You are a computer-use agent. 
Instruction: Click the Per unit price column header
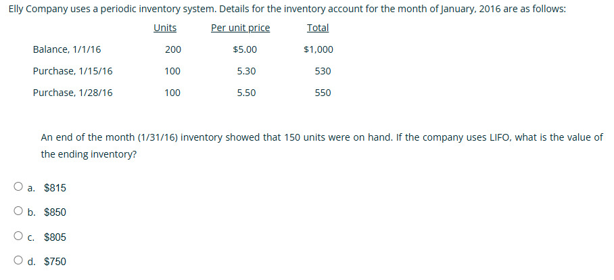pos(241,28)
